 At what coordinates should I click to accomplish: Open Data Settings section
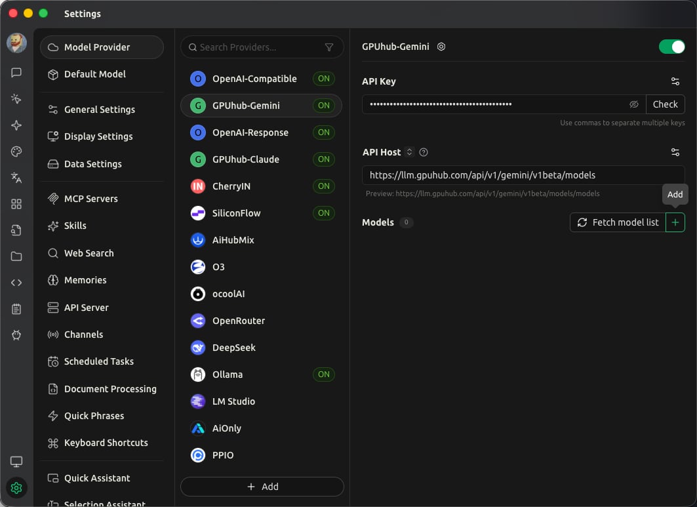tap(102, 164)
